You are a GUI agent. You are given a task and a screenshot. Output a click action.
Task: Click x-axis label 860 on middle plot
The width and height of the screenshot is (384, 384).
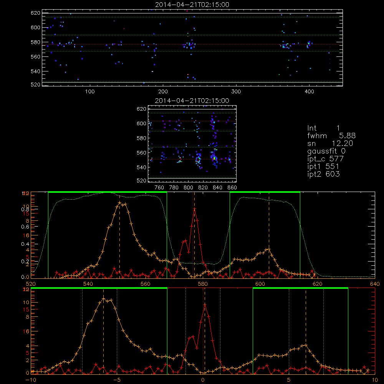[x=232, y=188]
